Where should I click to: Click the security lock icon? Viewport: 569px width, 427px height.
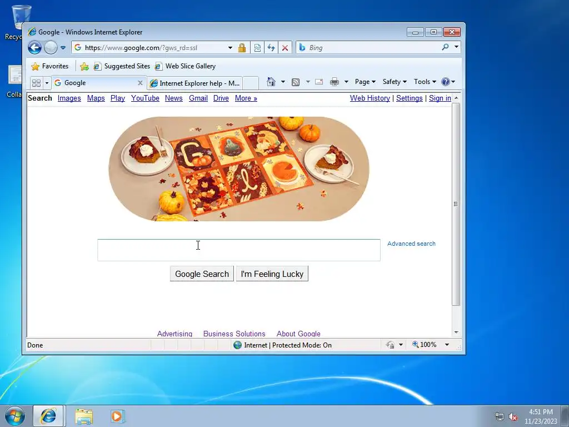tap(242, 48)
